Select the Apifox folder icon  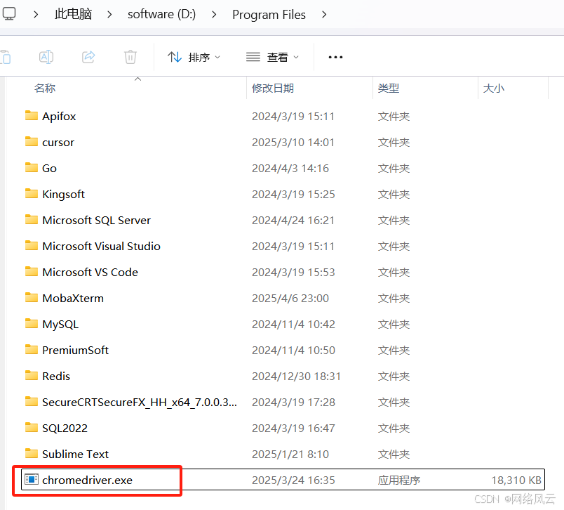[x=32, y=116]
